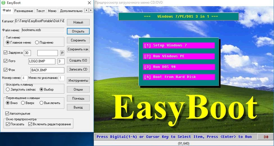Viewport: 274px width, 146px height.
Task: Select the [4] Boot from Hard Disk item
Action: click(179, 77)
